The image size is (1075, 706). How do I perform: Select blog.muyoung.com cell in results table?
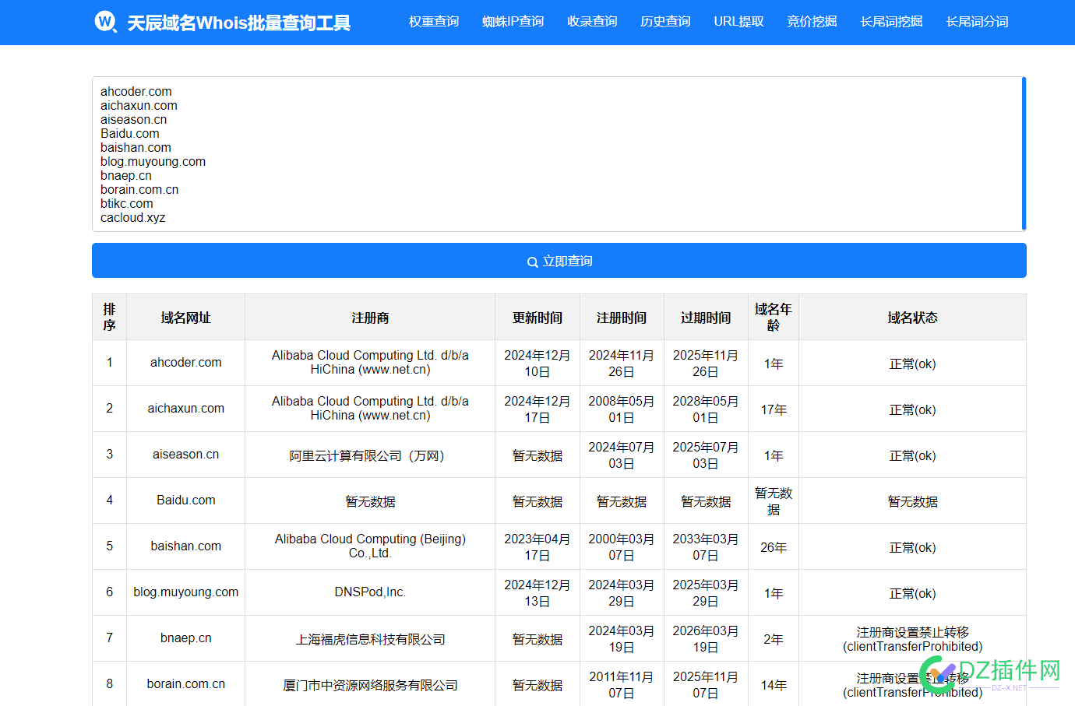tap(185, 592)
